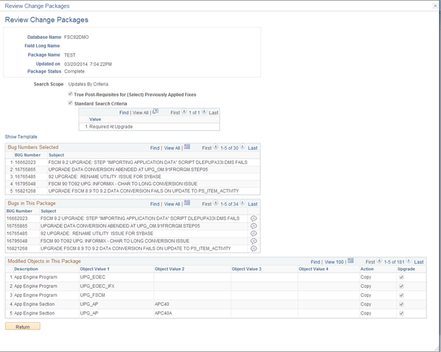
Task: Show previous rows in Modified Objects grid
Action: click(x=379, y=261)
